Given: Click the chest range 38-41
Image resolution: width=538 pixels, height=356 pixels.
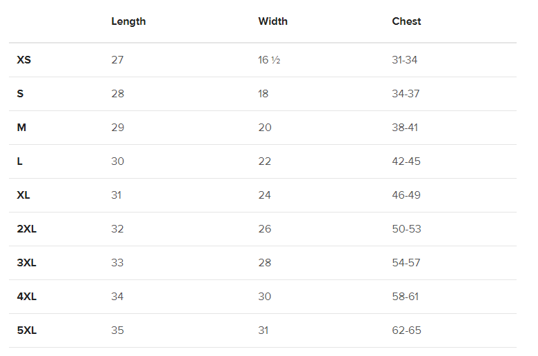Looking at the screenshot, I should coord(404,128).
